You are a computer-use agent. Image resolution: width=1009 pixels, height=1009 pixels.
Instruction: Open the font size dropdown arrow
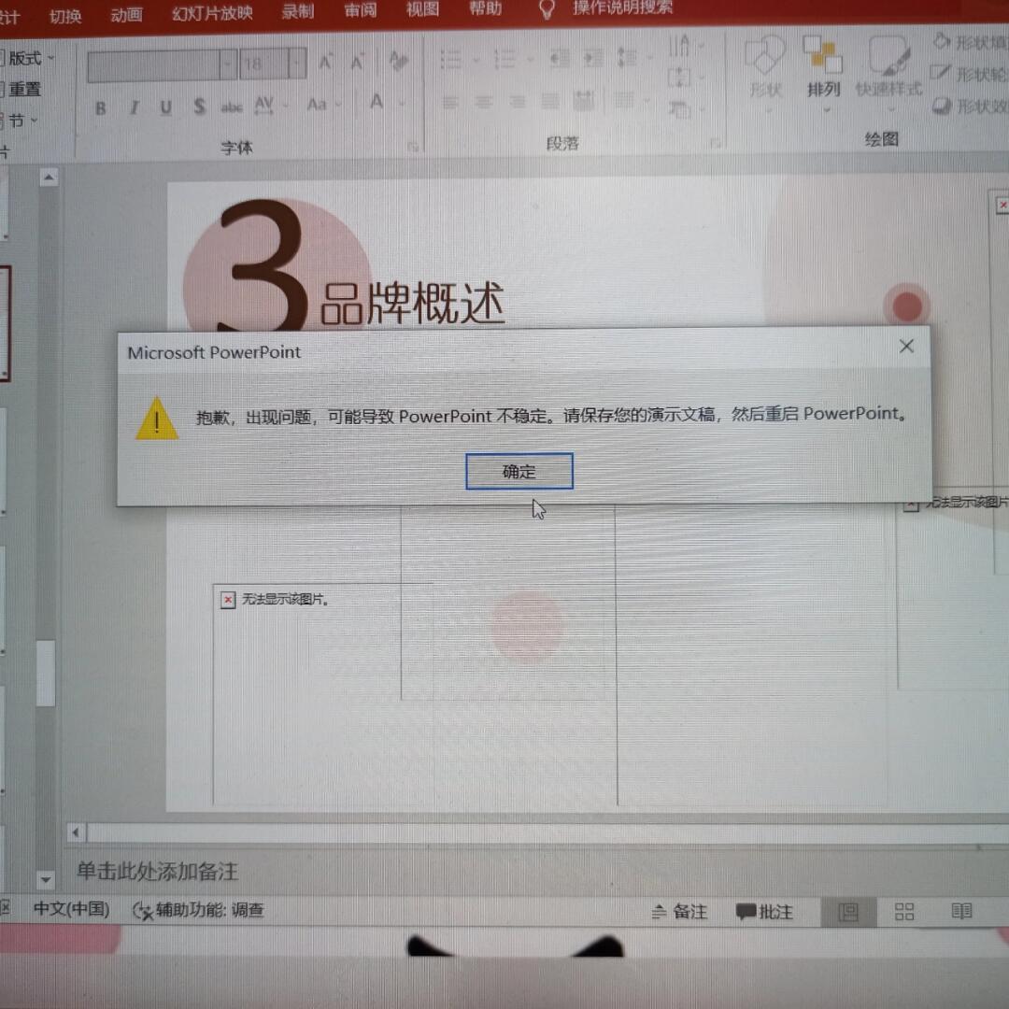pos(297,64)
